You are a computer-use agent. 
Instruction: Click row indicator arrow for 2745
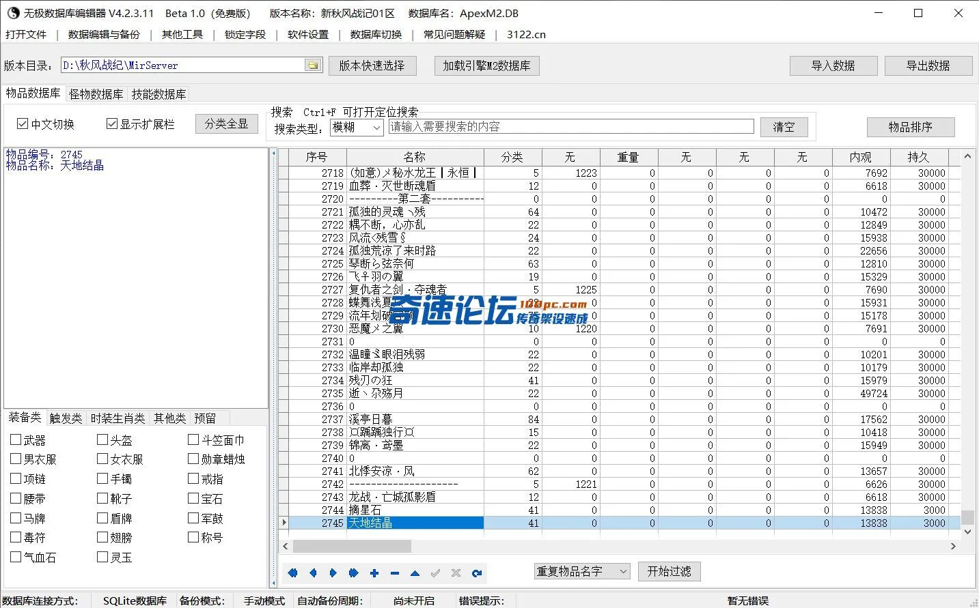click(x=284, y=523)
